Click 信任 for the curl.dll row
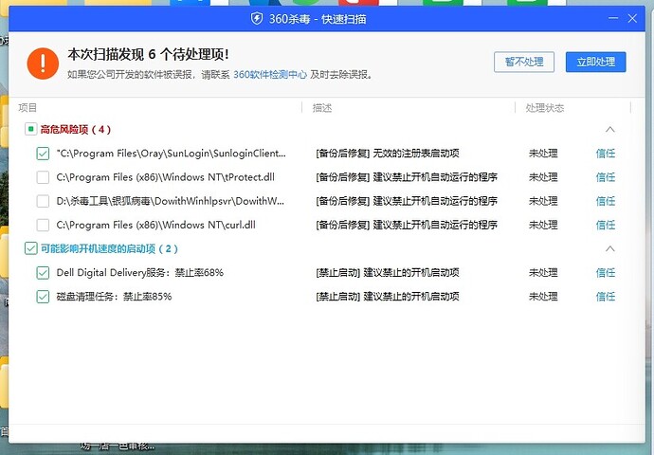654x455 pixels. tap(606, 225)
